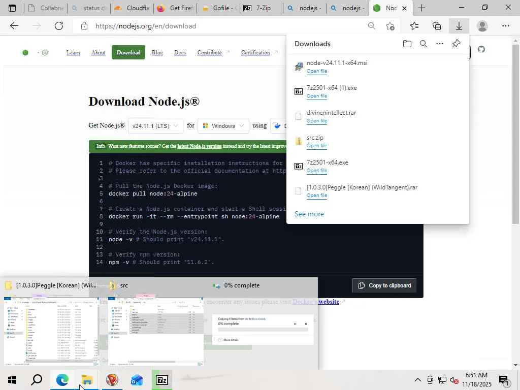Open the Docs navigation link
Viewport: 520px width, 390px height.
pyautogui.click(x=180, y=52)
